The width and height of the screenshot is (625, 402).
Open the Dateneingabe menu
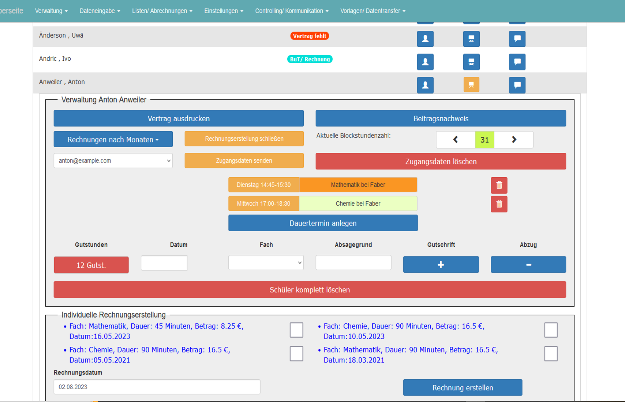[100, 11]
